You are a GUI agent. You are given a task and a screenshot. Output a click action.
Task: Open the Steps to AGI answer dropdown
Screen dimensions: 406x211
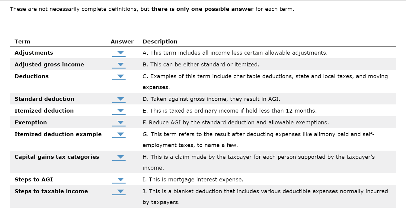(120, 179)
